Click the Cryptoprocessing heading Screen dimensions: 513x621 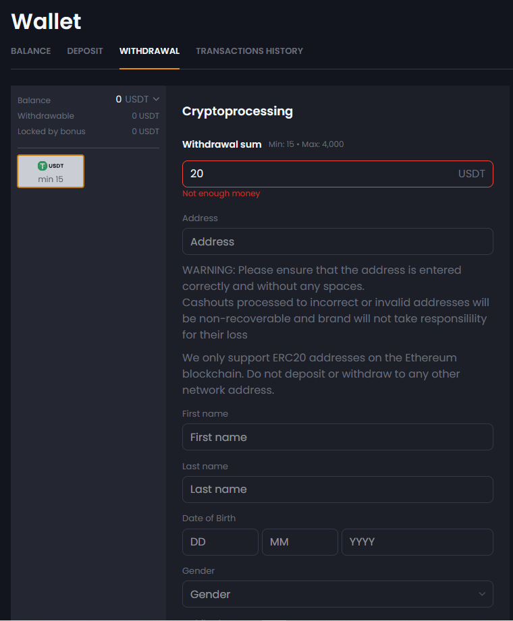point(238,111)
